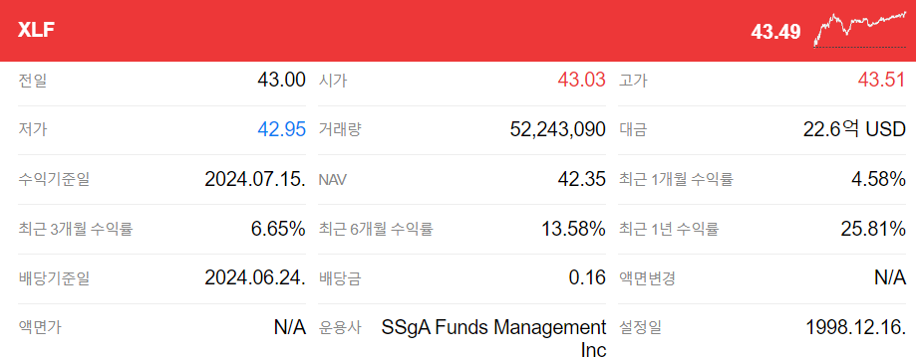Select the 전일 label
Viewport: 916px width, 358px height.
pyautogui.click(x=32, y=81)
